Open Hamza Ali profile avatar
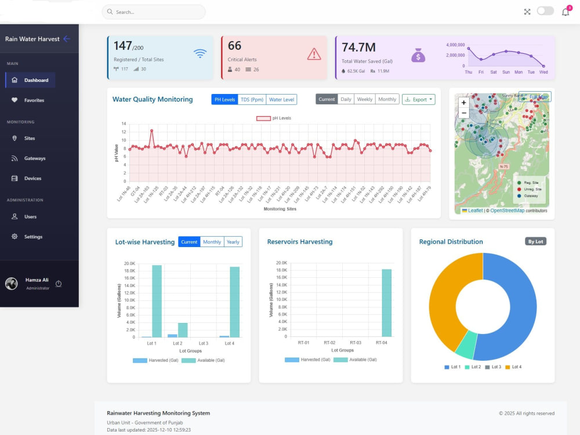The height and width of the screenshot is (435, 580). pyautogui.click(x=12, y=284)
